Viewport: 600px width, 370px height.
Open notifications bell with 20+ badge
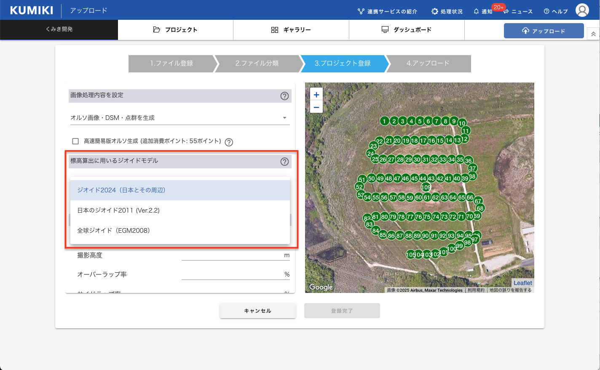coord(483,11)
